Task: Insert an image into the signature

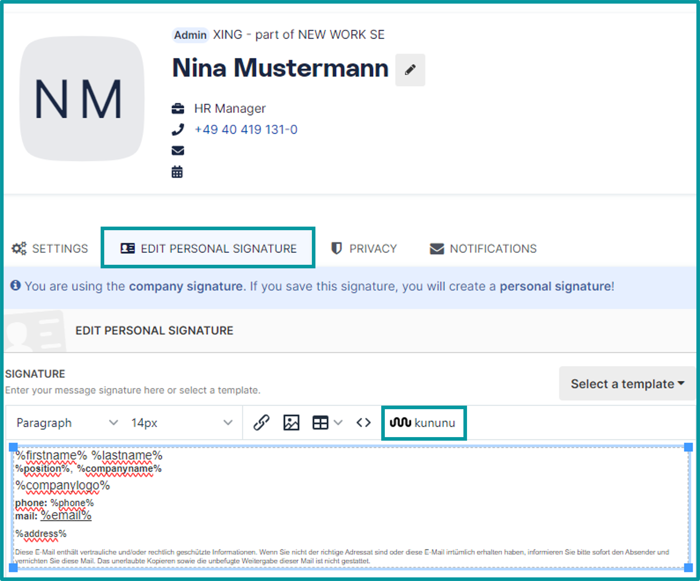Action: pyautogui.click(x=291, y=422)
